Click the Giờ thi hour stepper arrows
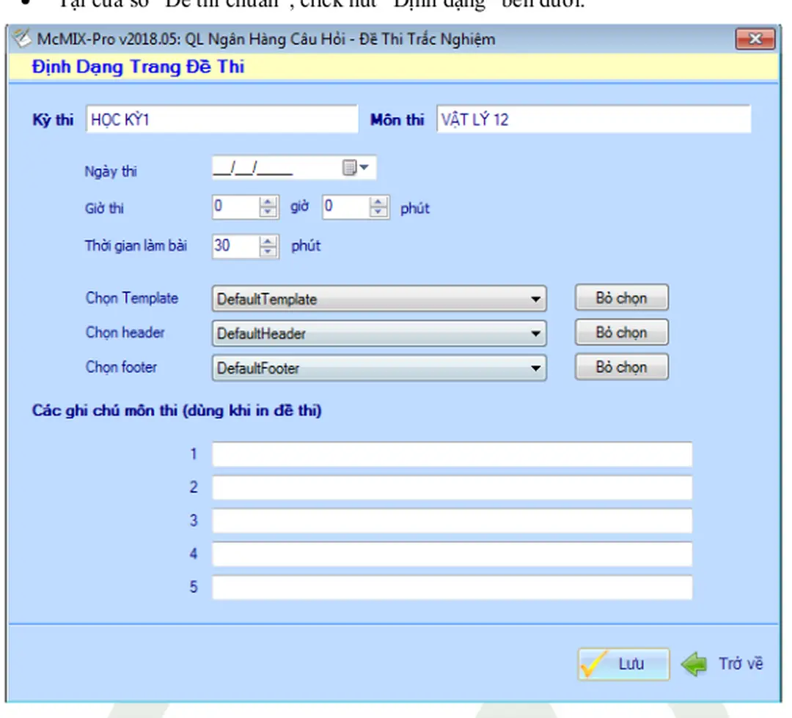792x718 pixels. coord(268,208)
